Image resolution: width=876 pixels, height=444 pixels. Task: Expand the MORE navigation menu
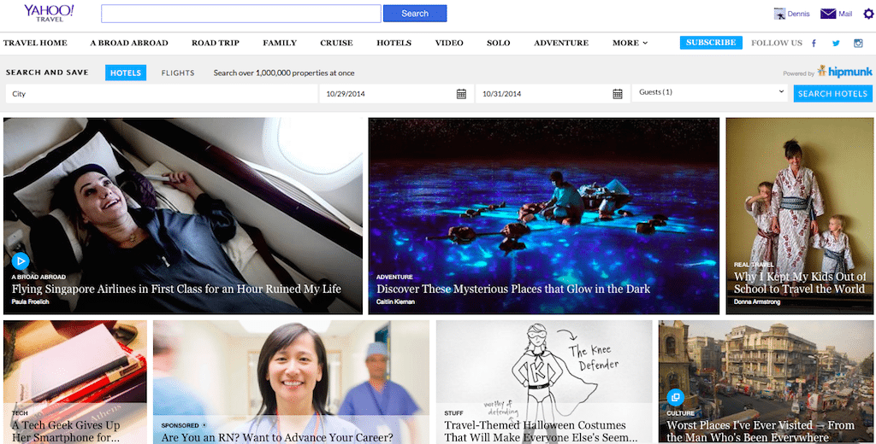pos(630,43)
